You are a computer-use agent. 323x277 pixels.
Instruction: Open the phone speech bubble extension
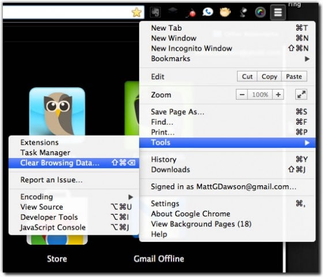208,12
